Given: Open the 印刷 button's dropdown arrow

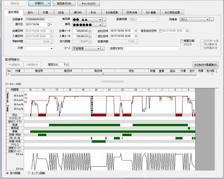Looking at the screenshot, I should pos(48,4).
